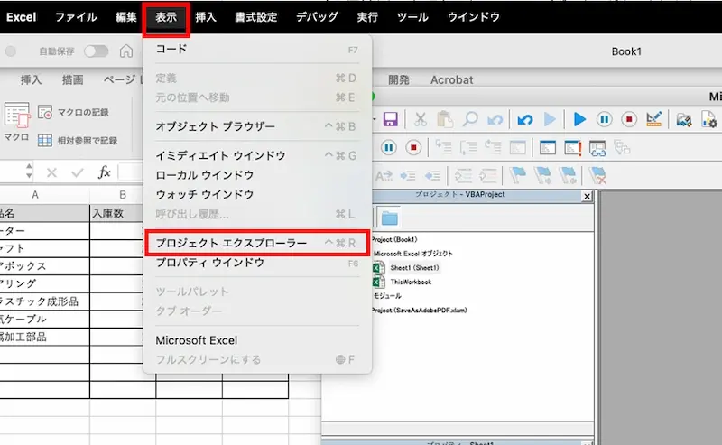Screen dimensions: 722x445
Task: Click the Step Into debug icon
Action: point(444,147)
